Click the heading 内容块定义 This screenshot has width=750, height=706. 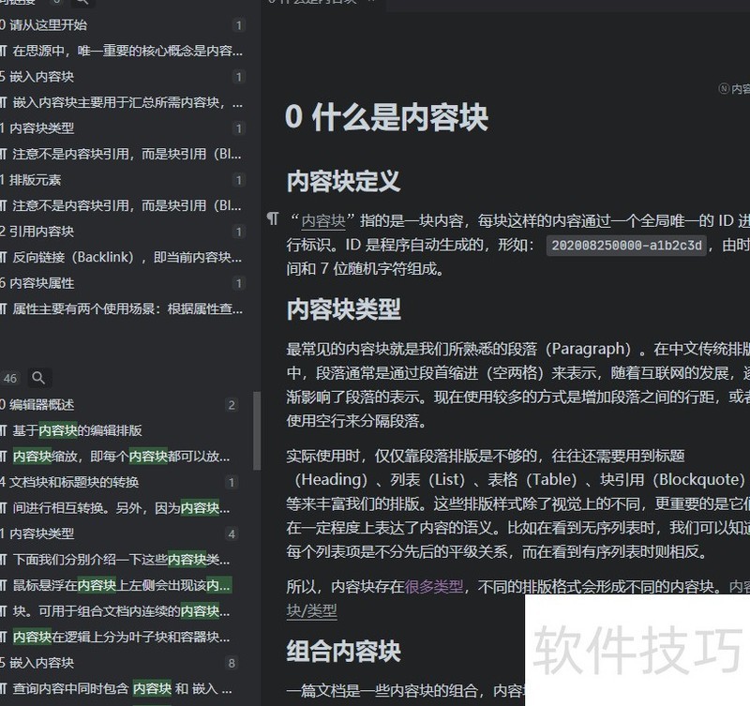[343, 181]
